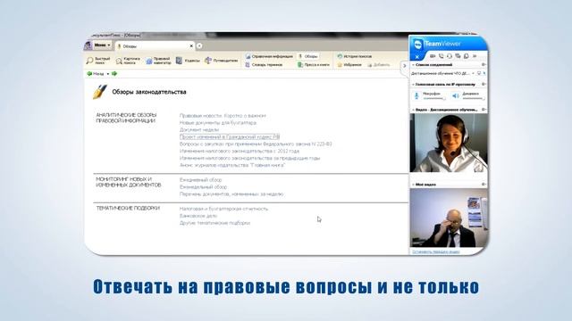Open Другие тематические подборки

[214, 223]
